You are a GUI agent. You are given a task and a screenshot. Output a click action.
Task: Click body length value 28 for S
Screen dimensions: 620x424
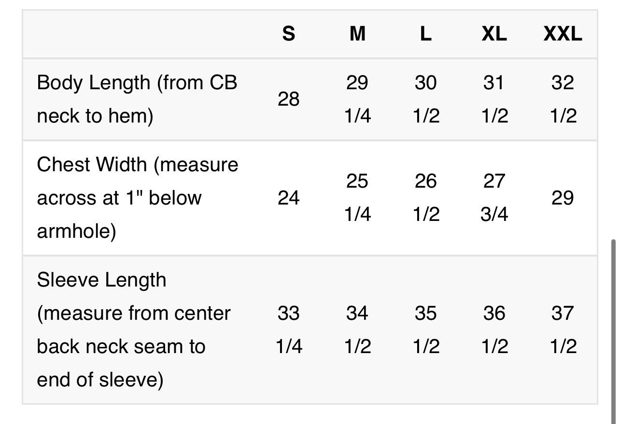click(289, 99)
